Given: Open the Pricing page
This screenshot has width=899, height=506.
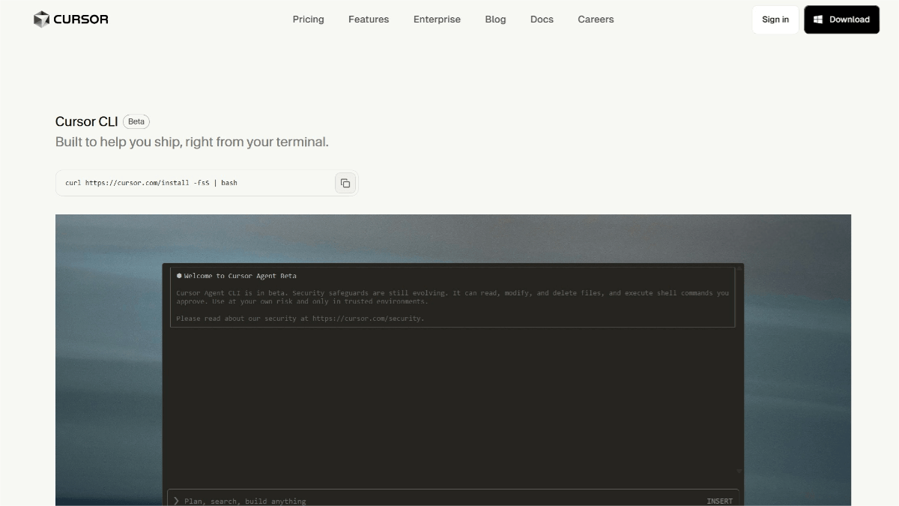Looking at the screenshot, I should pyautogui.click(x=308, y=19).
